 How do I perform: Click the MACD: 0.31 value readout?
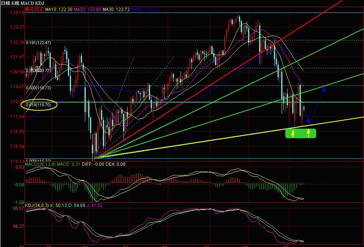coord(68,164)
